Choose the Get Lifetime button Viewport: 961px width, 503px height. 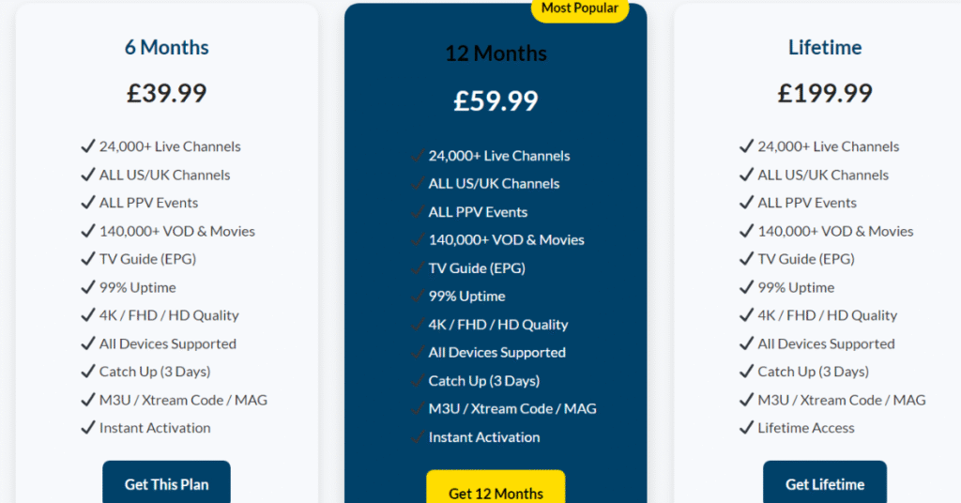point(824,484)
